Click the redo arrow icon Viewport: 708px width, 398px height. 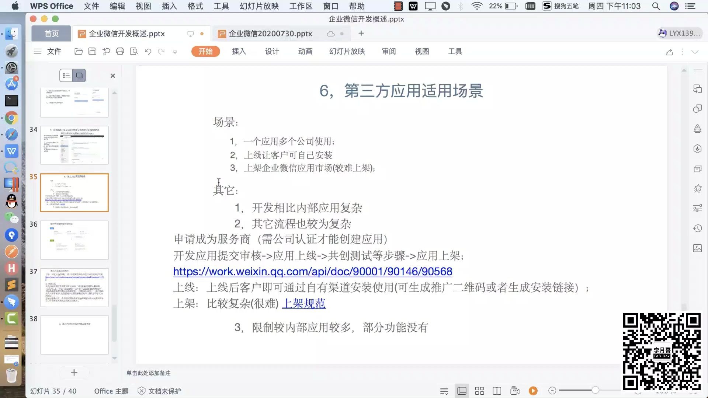click(x=161, y=52)
